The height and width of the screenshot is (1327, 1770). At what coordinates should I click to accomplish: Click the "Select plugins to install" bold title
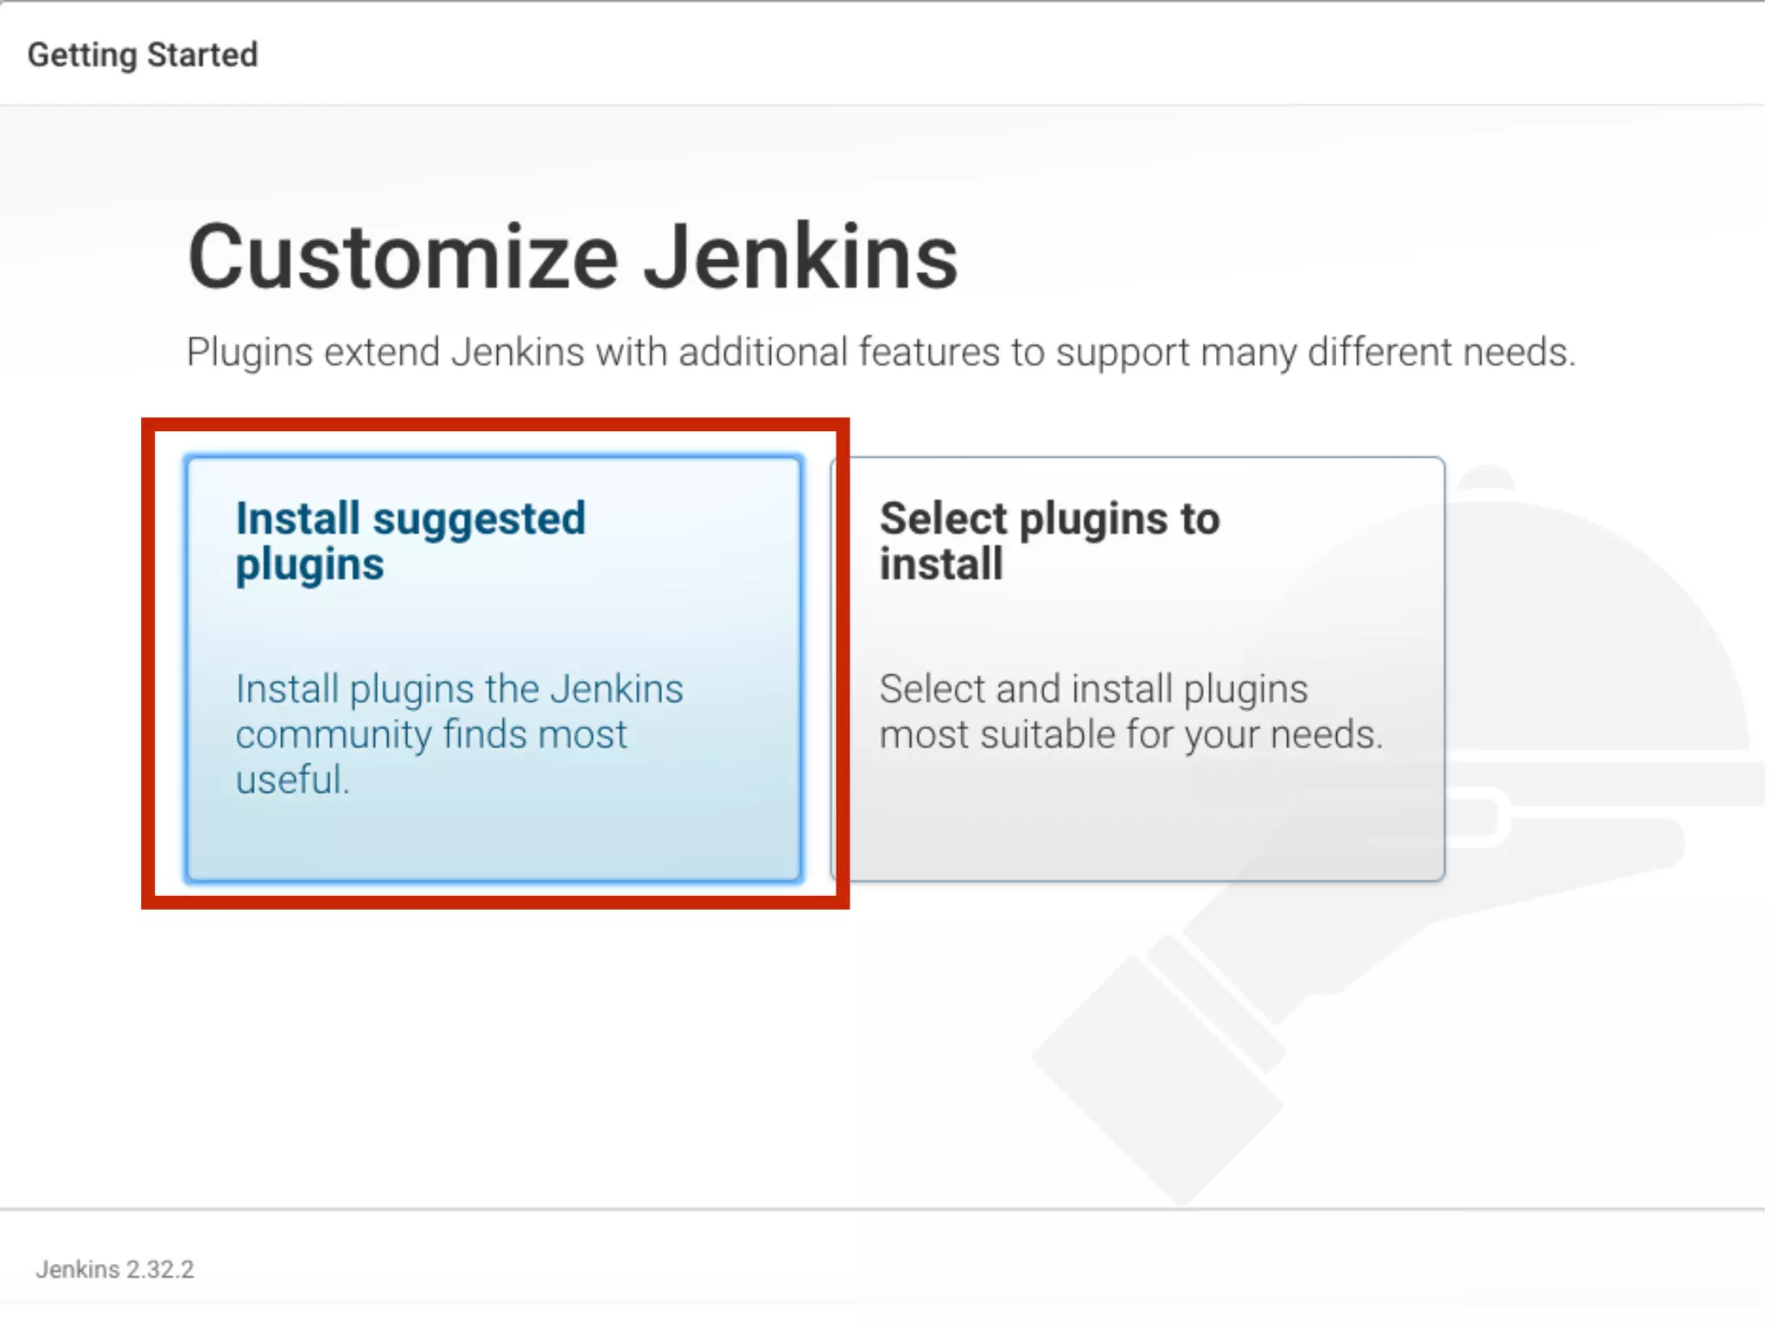pyautogui.click(x=1049, y=519)
